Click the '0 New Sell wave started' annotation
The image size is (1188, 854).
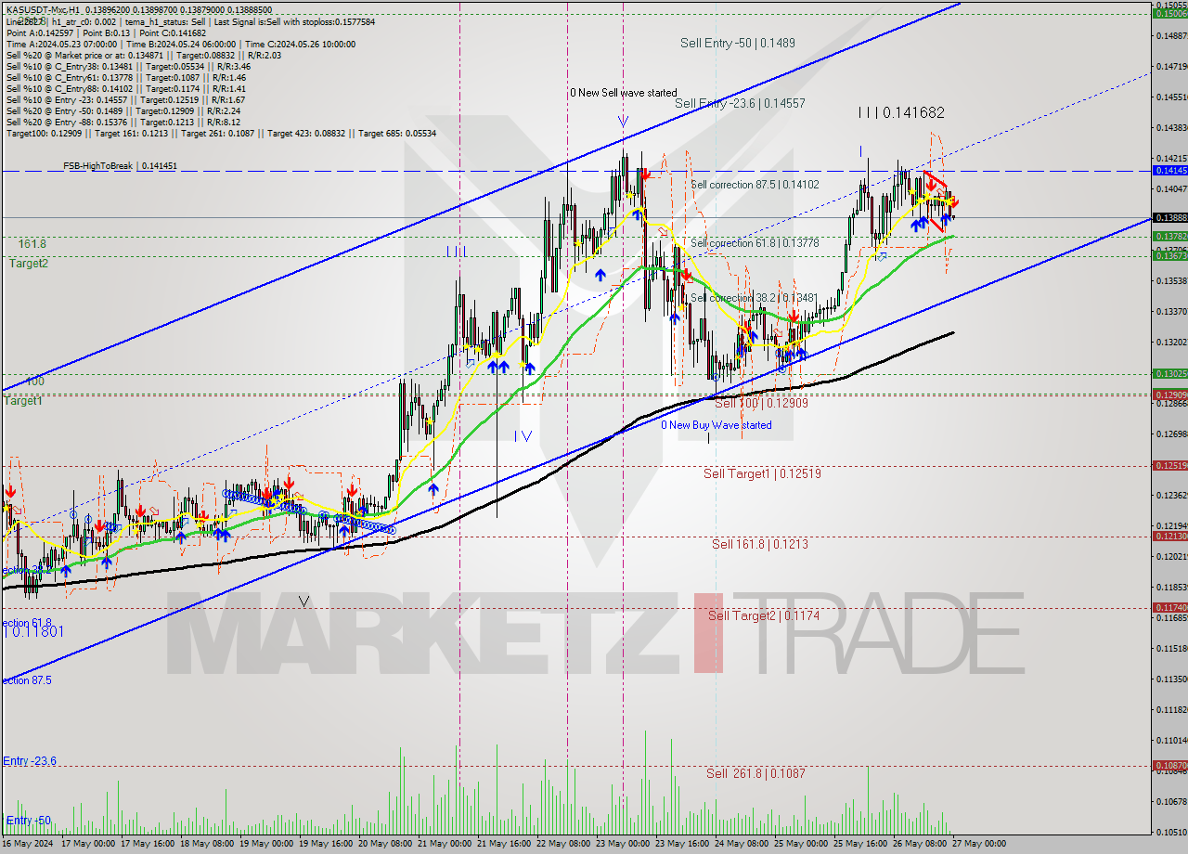pos(623,93)
